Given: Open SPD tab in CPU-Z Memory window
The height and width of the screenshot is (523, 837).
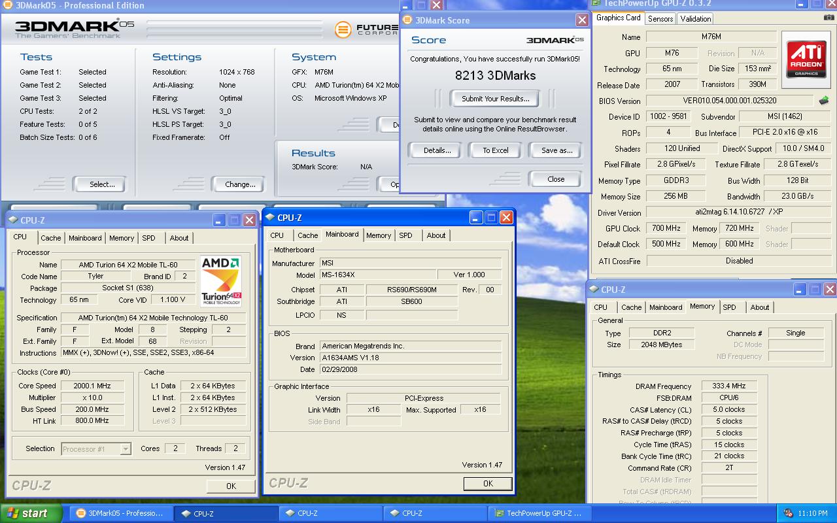Looking at the screenshot, I should tap(730, 307).
